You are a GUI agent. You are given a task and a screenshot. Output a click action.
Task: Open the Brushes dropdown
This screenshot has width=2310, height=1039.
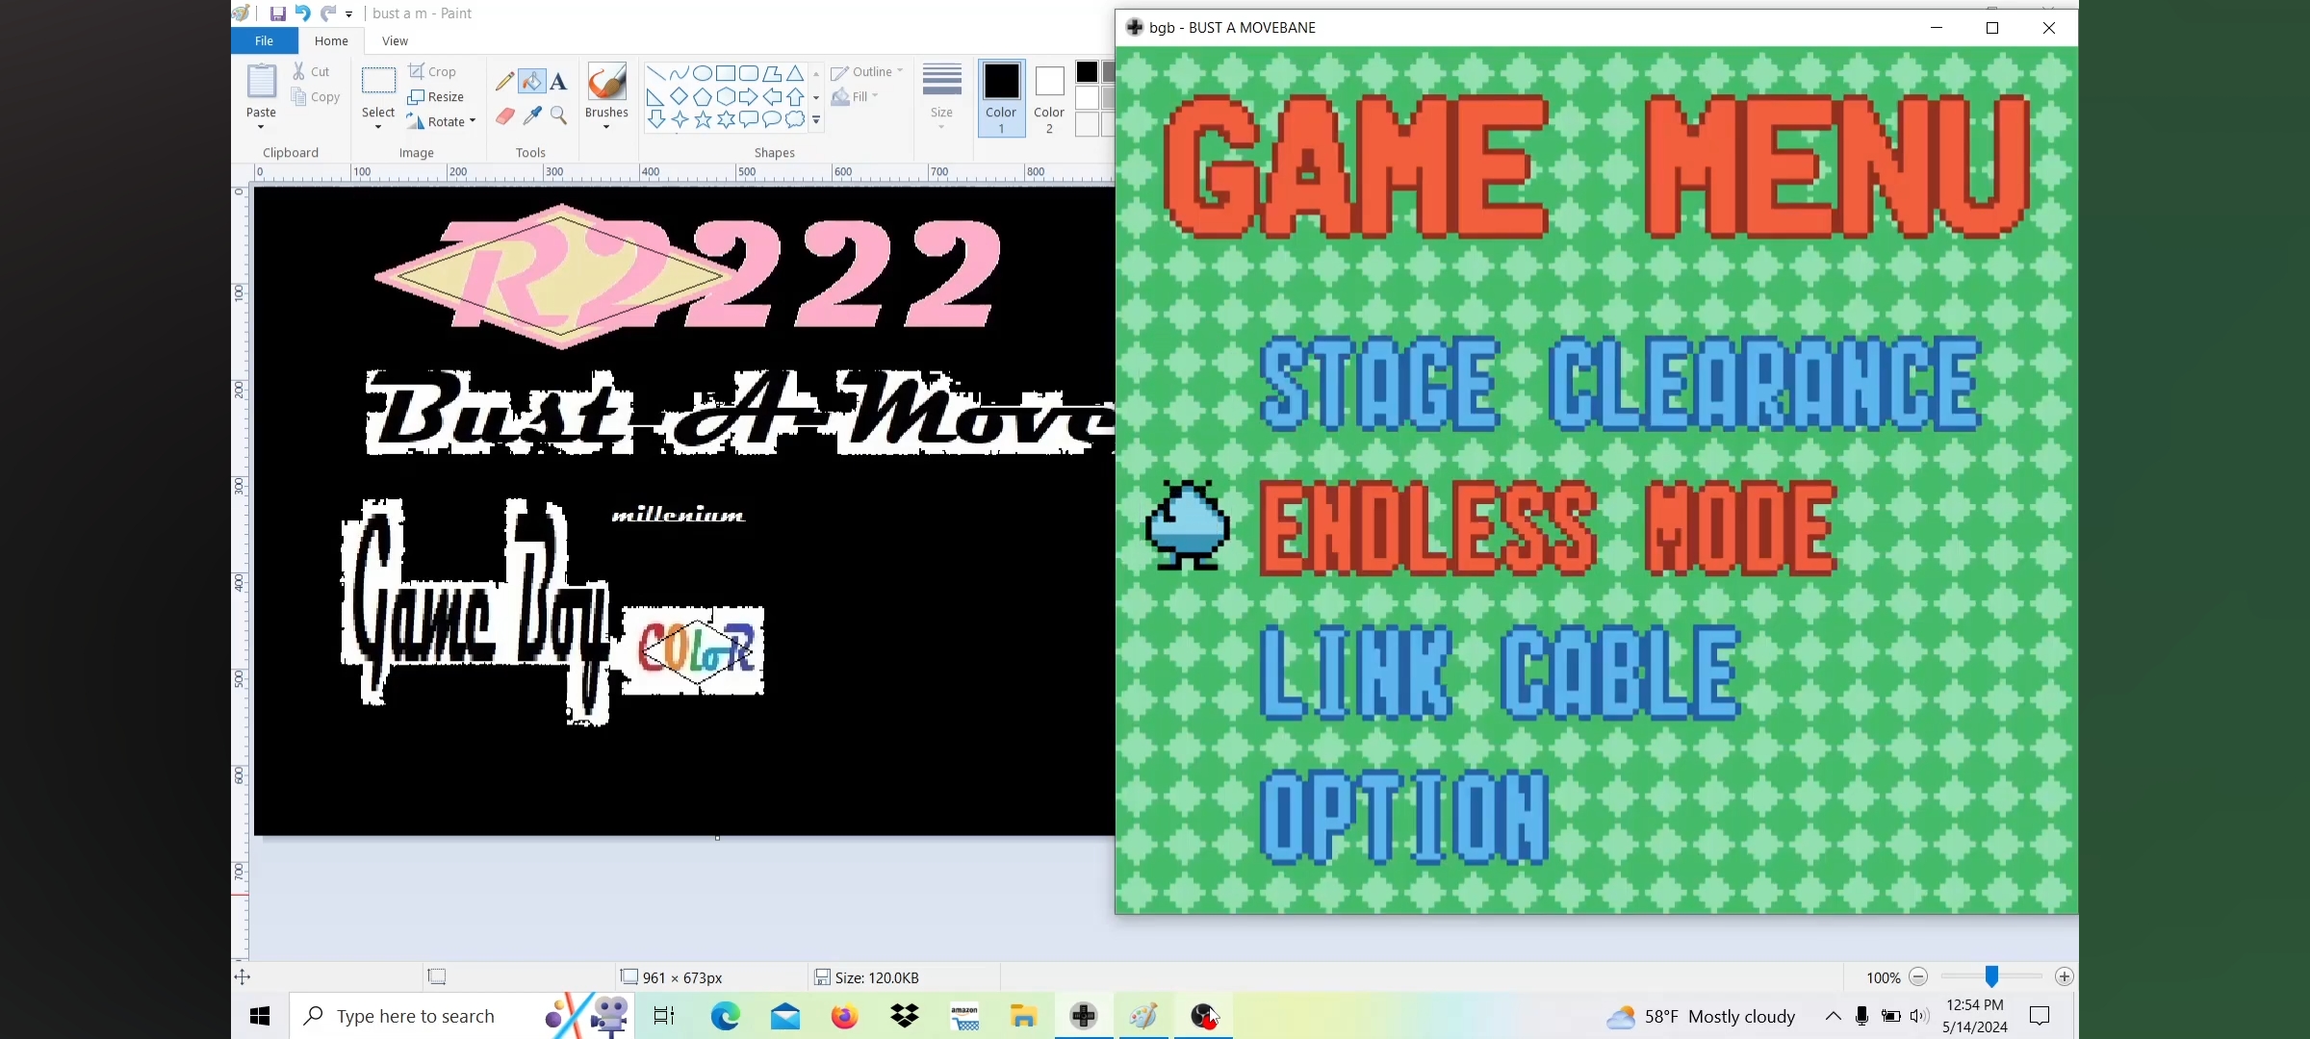point(606,125)
